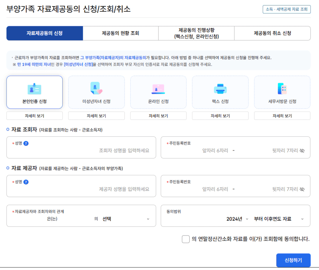
Task: Pick the 온라인 신청 laptop icon
Action: tap(158, 88)
